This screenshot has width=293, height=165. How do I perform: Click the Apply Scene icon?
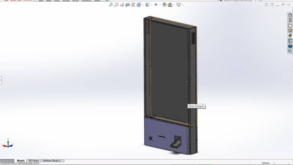pyautogui.click(x=170, y=5)
